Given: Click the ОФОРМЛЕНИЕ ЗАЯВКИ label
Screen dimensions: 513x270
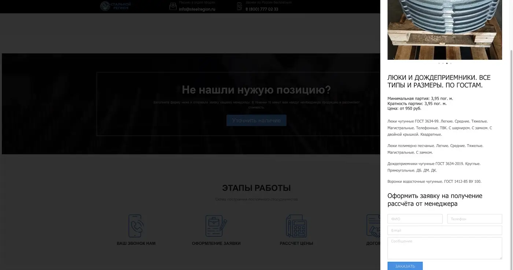Looking at the screenshot, I should pyautogui.click(x=216, y=243).
